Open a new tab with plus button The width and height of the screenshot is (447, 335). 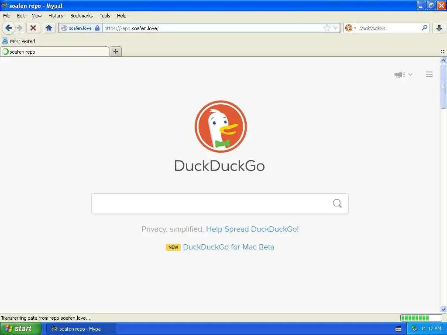click(x=115, y=51)
